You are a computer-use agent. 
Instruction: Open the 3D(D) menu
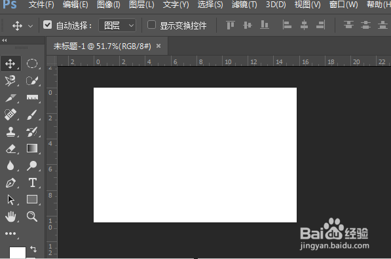pos(276,5)
